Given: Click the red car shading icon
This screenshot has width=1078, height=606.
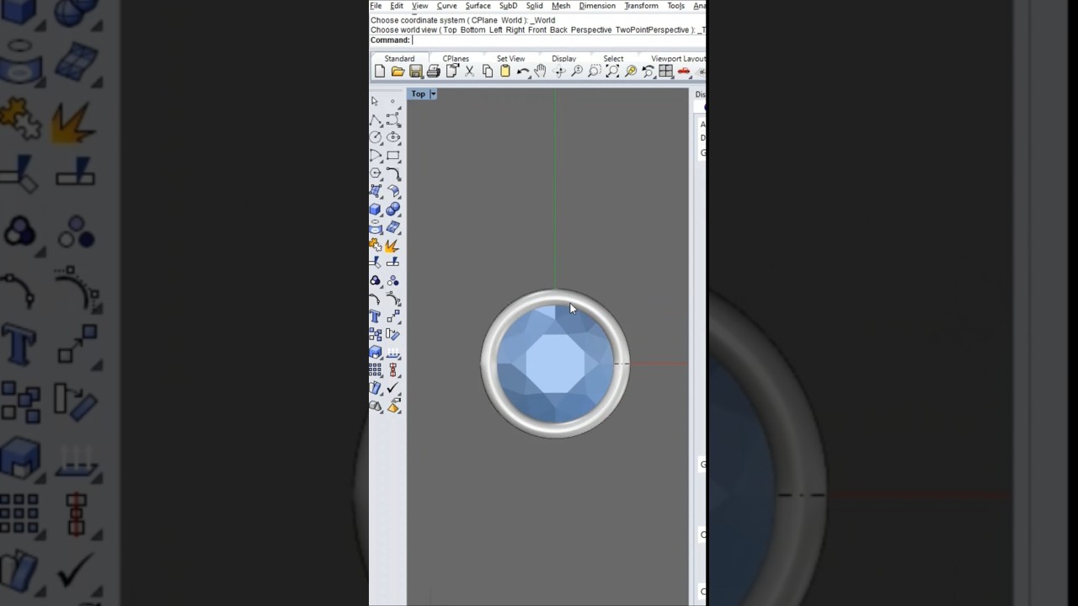Looking at the screenshot, I should click(x=684, y=72).
